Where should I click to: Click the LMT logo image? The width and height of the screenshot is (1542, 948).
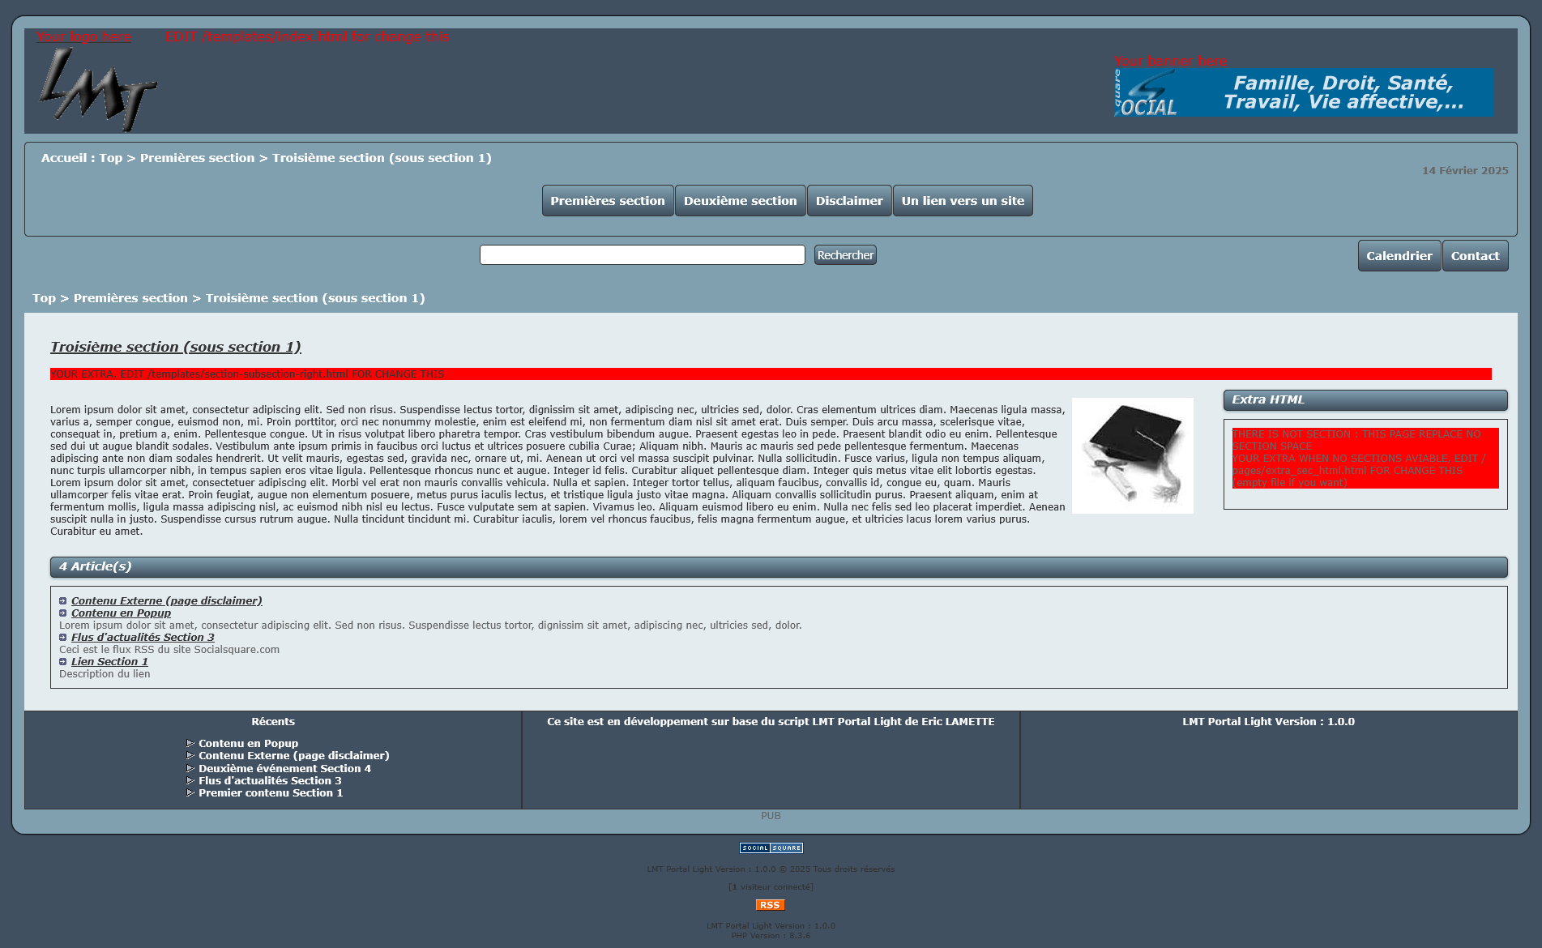tap(97, 89)
